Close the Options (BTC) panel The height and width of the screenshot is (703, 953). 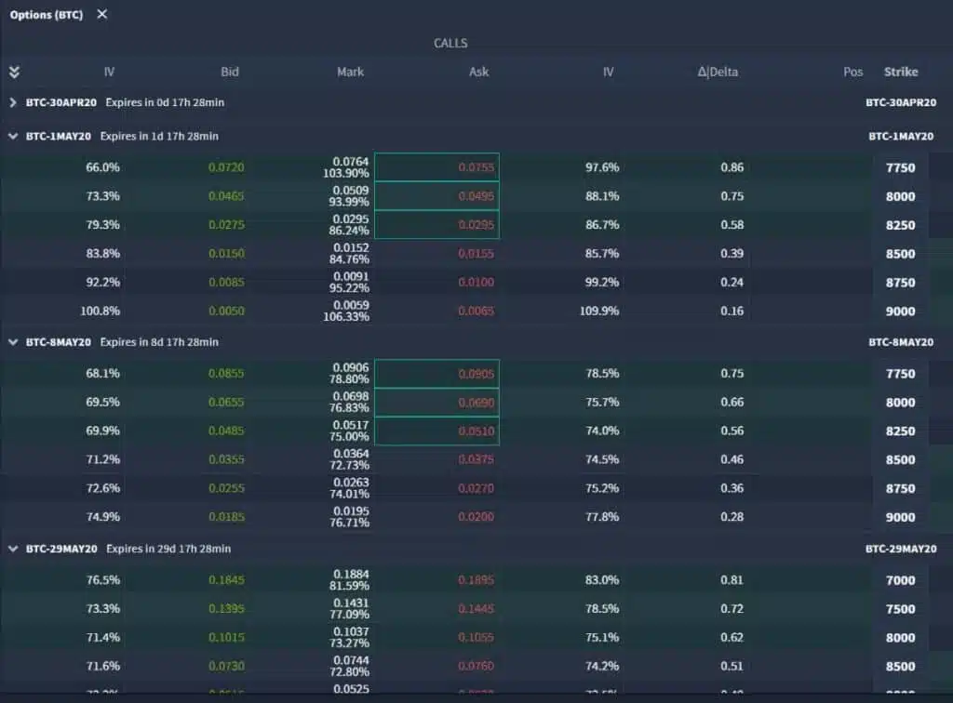point(101,14)
